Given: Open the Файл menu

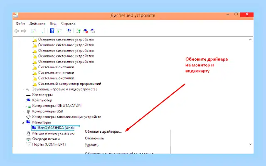Looking at the screenshot, I should tap(20, 23).
